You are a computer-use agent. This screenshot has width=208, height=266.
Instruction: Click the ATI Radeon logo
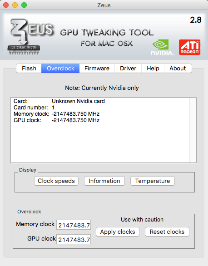[x=189, y=47]
